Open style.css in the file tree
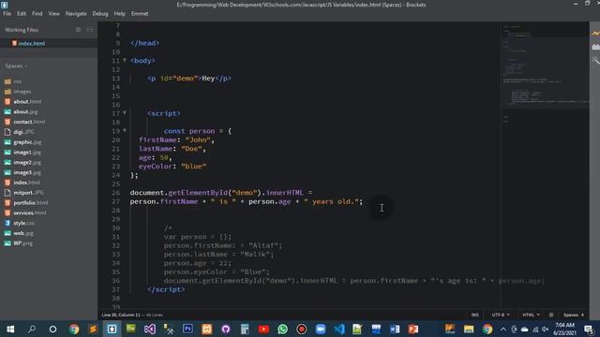 [x=23, y=223]
